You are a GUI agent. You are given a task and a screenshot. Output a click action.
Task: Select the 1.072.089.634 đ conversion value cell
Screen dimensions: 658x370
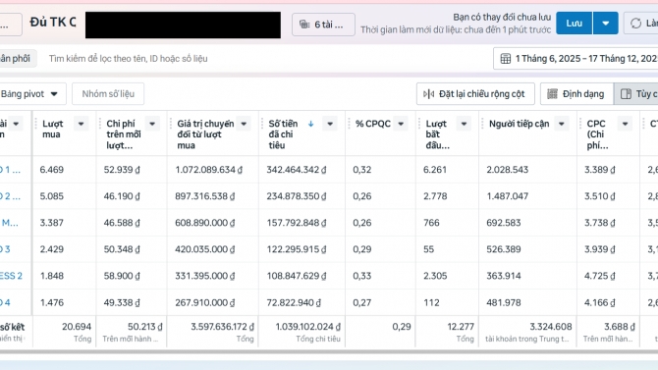pyautogui.click(x=213, y=170)
